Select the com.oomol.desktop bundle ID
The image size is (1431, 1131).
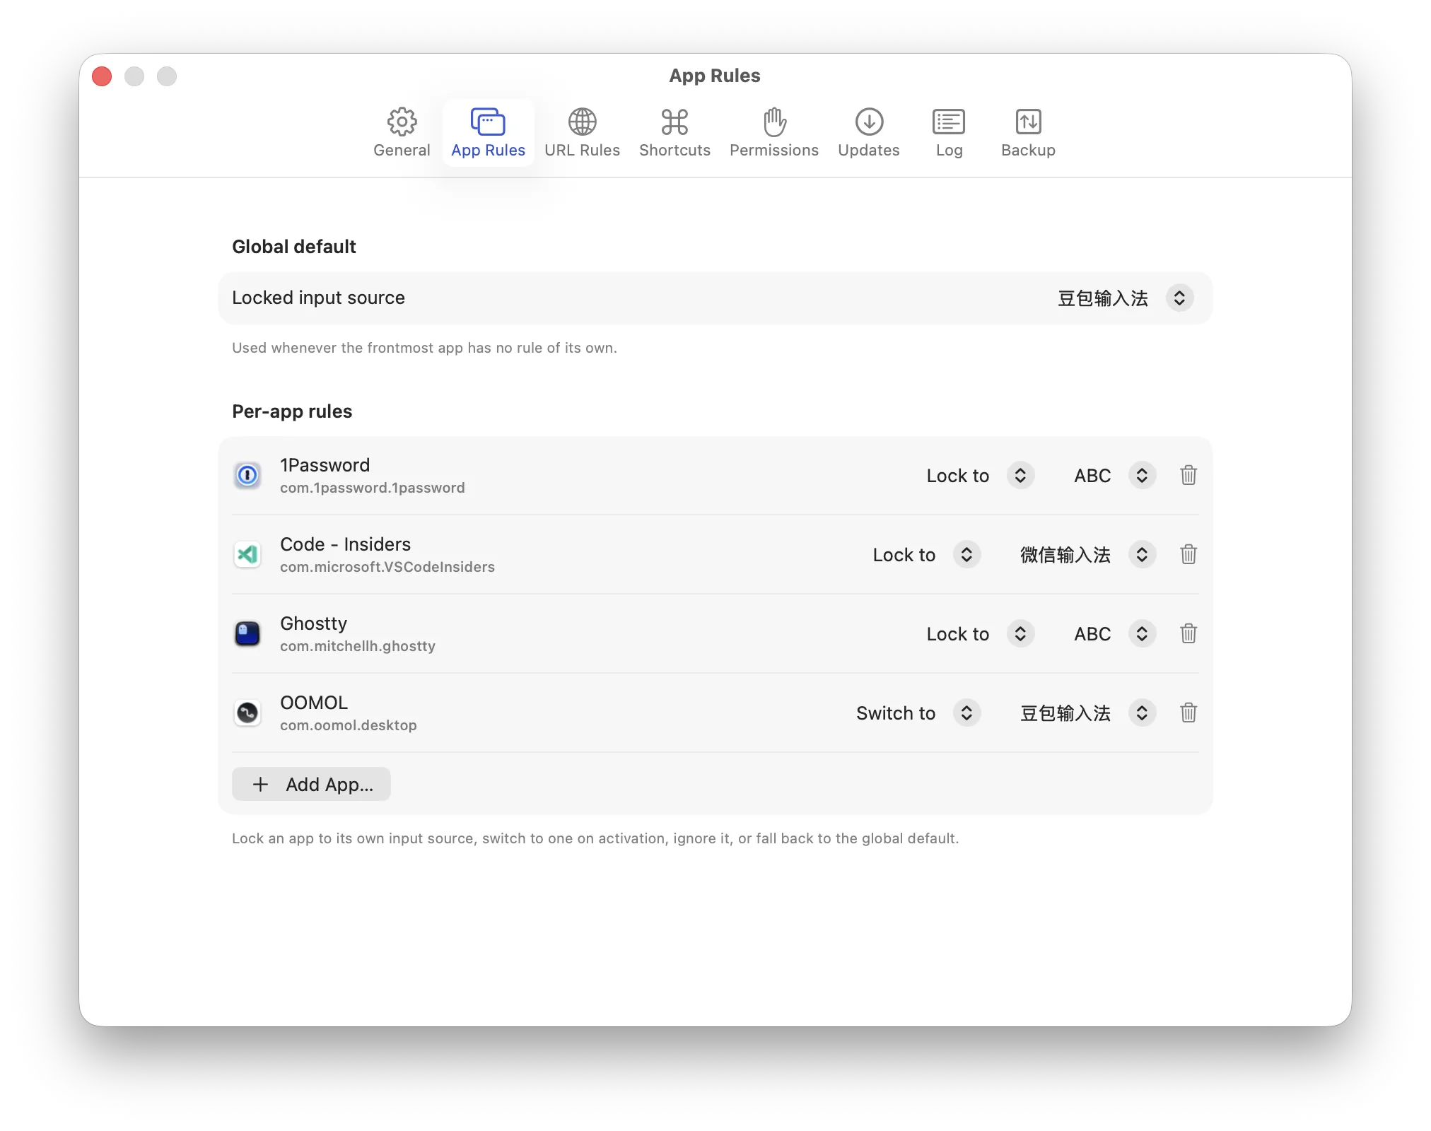tap(349, 726)
